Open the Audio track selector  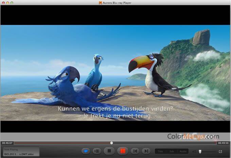click(x=183, y=151)
